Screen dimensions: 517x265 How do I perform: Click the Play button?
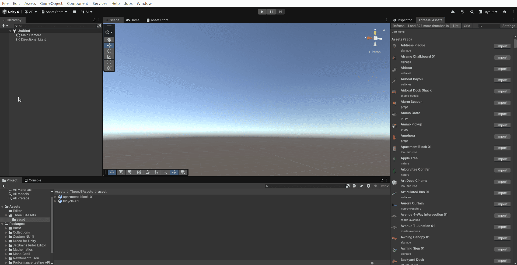click(262, 12)
